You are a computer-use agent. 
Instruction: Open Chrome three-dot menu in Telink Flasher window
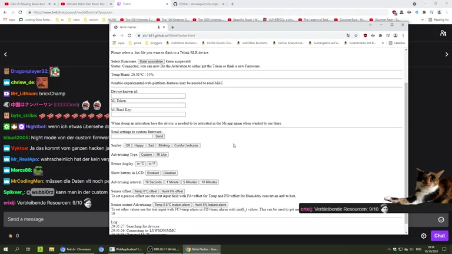tap(403, 35)
